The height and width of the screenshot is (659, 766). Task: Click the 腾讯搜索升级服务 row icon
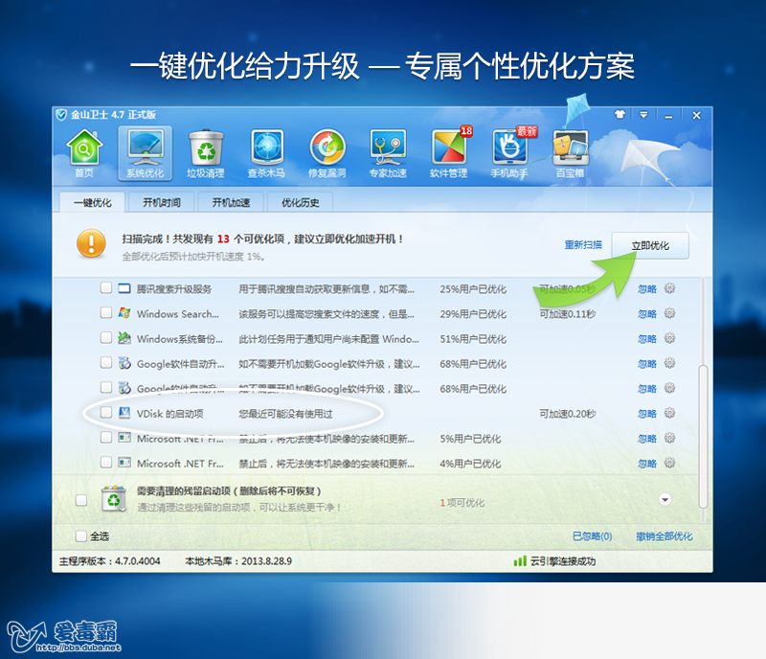124,288
